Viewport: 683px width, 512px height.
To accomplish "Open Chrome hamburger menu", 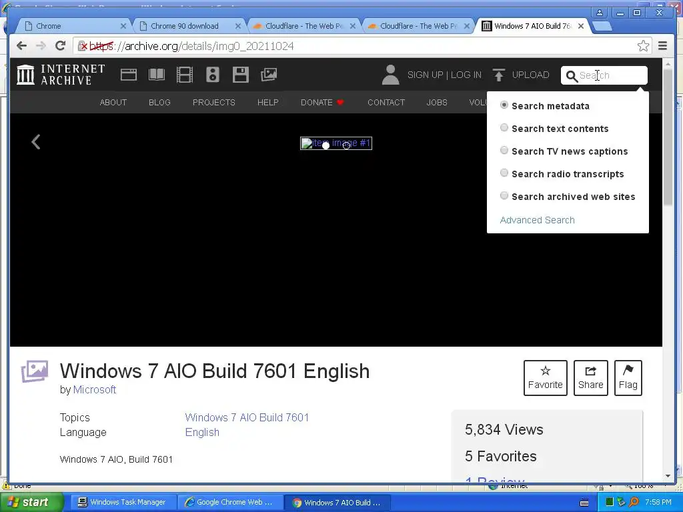I will tap(662, 46).
